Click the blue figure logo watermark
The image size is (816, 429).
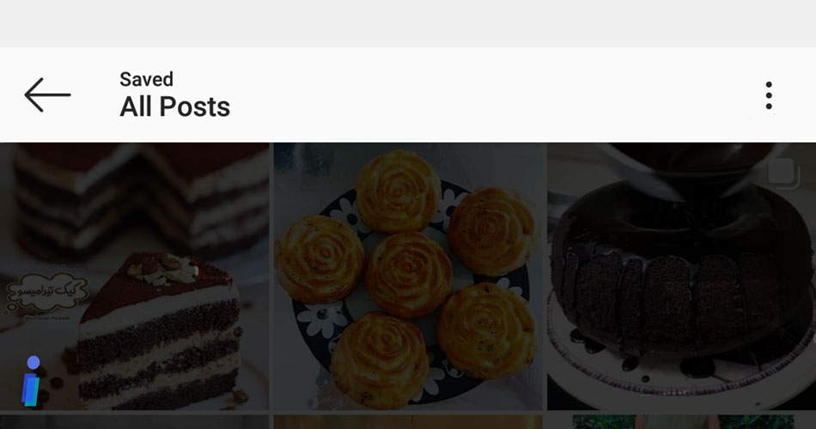coord(31,381)
